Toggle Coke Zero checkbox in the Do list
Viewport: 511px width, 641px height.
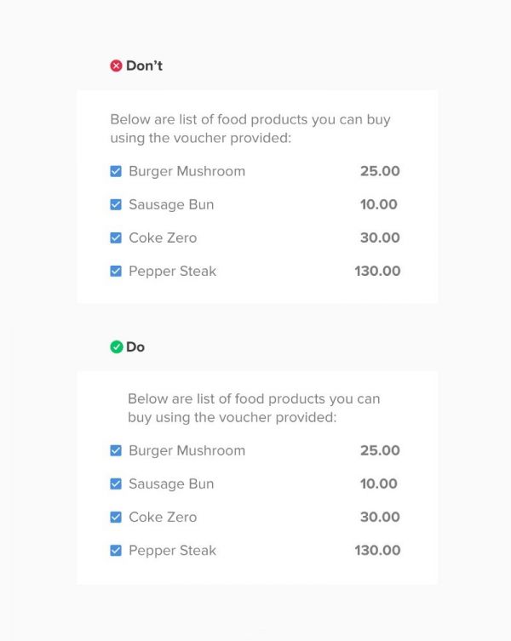(x=116, y=517)
